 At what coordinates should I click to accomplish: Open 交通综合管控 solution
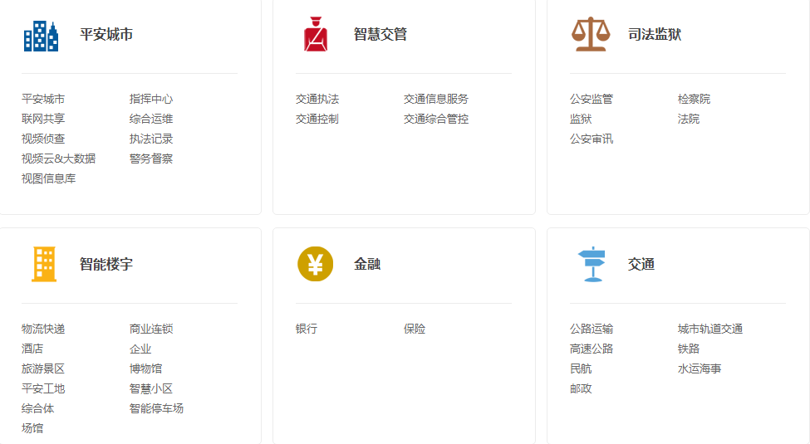436,119
